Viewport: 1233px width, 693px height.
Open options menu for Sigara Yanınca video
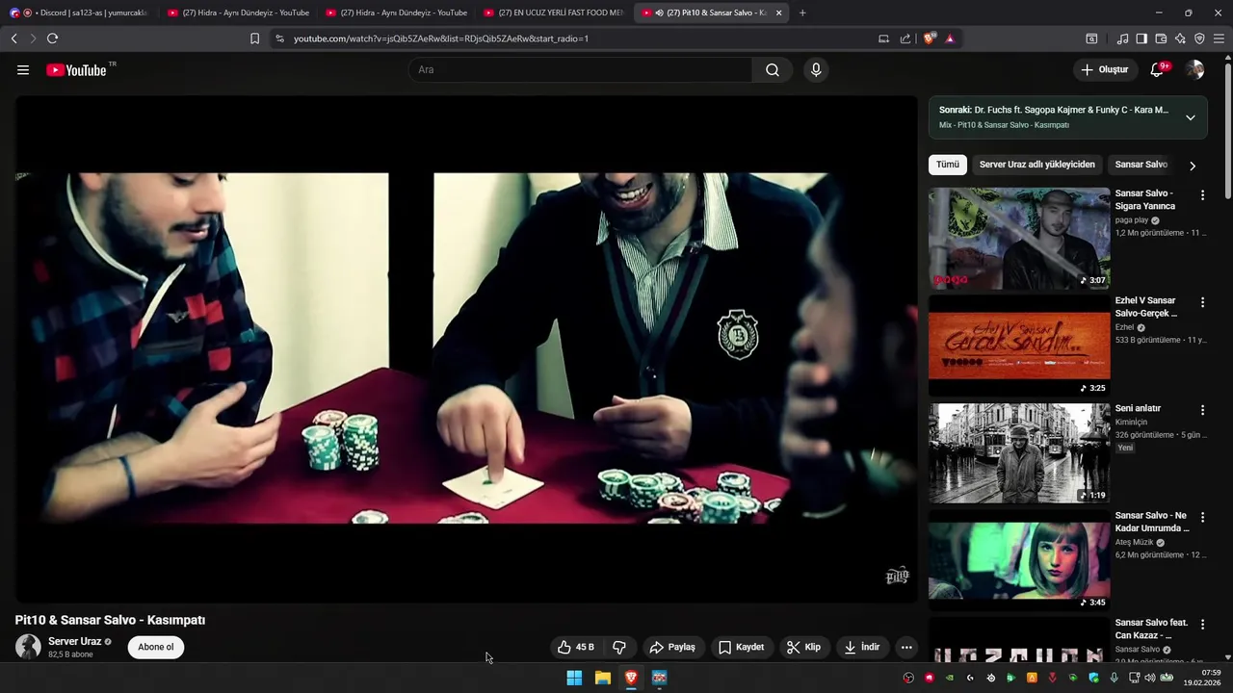1202,195
